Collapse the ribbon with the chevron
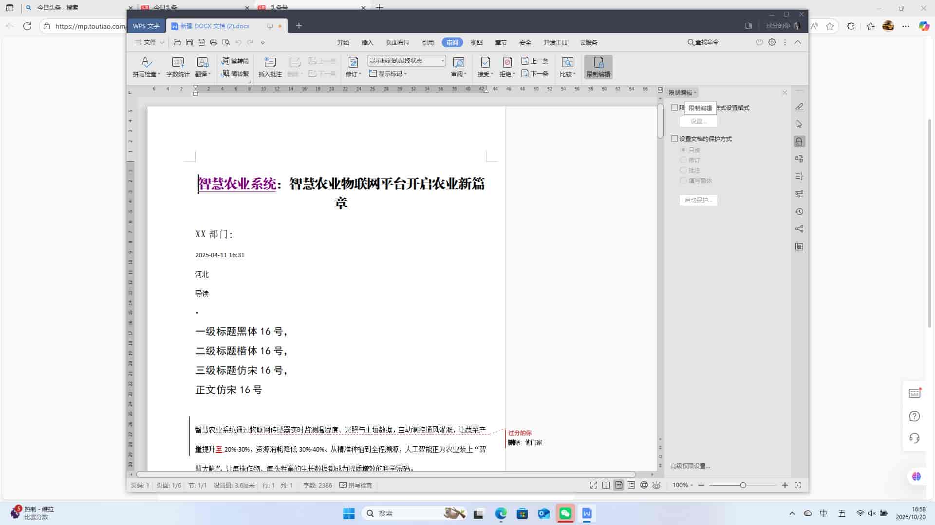 point(798,42)
